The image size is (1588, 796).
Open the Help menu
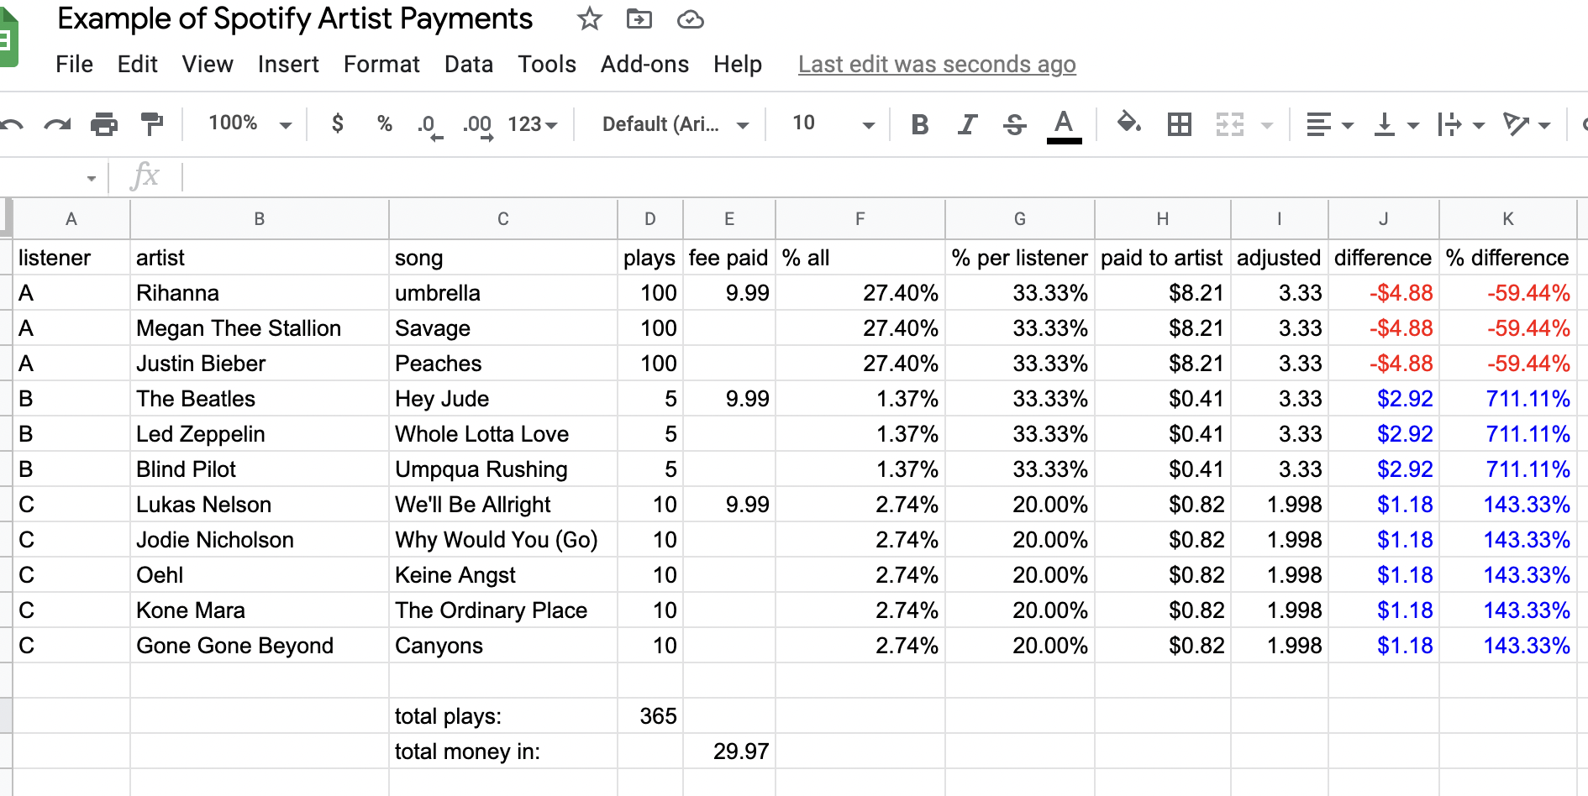tap(738, 65)
